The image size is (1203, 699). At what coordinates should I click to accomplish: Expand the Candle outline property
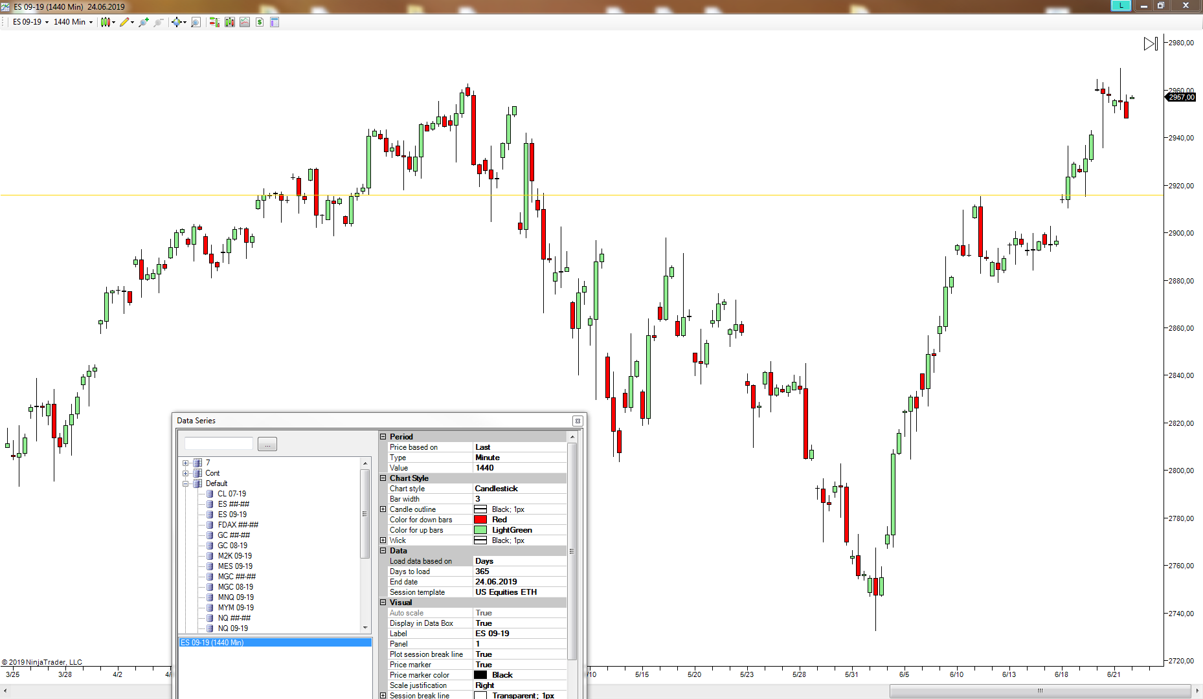tap(383, 509)
